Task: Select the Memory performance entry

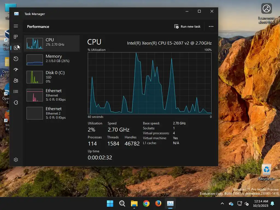Action: [52, 60]
